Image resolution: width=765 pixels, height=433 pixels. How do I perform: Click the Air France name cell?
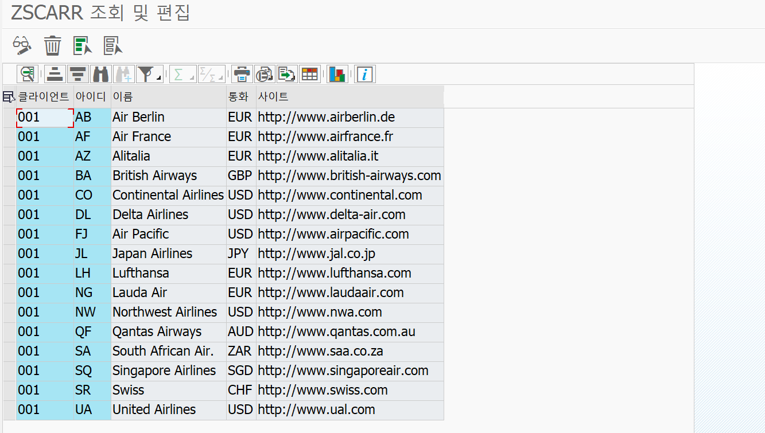click(x=169, y=137)
